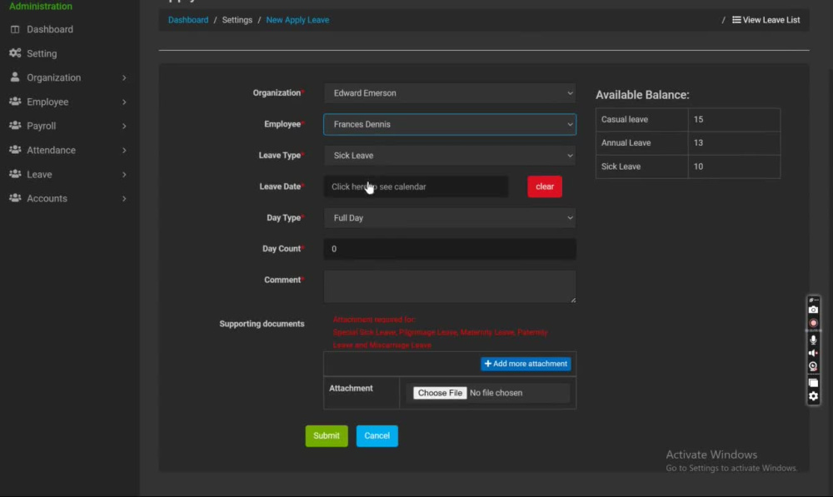Click the Accounts group icon in sidebar

click(15, 198)
